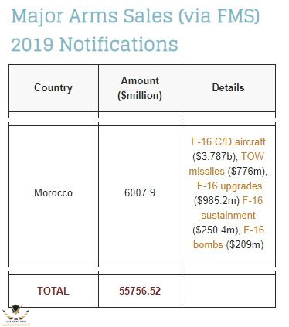
Task: Select the 6007.9 amount cell
Action: [x=140, y=192]
